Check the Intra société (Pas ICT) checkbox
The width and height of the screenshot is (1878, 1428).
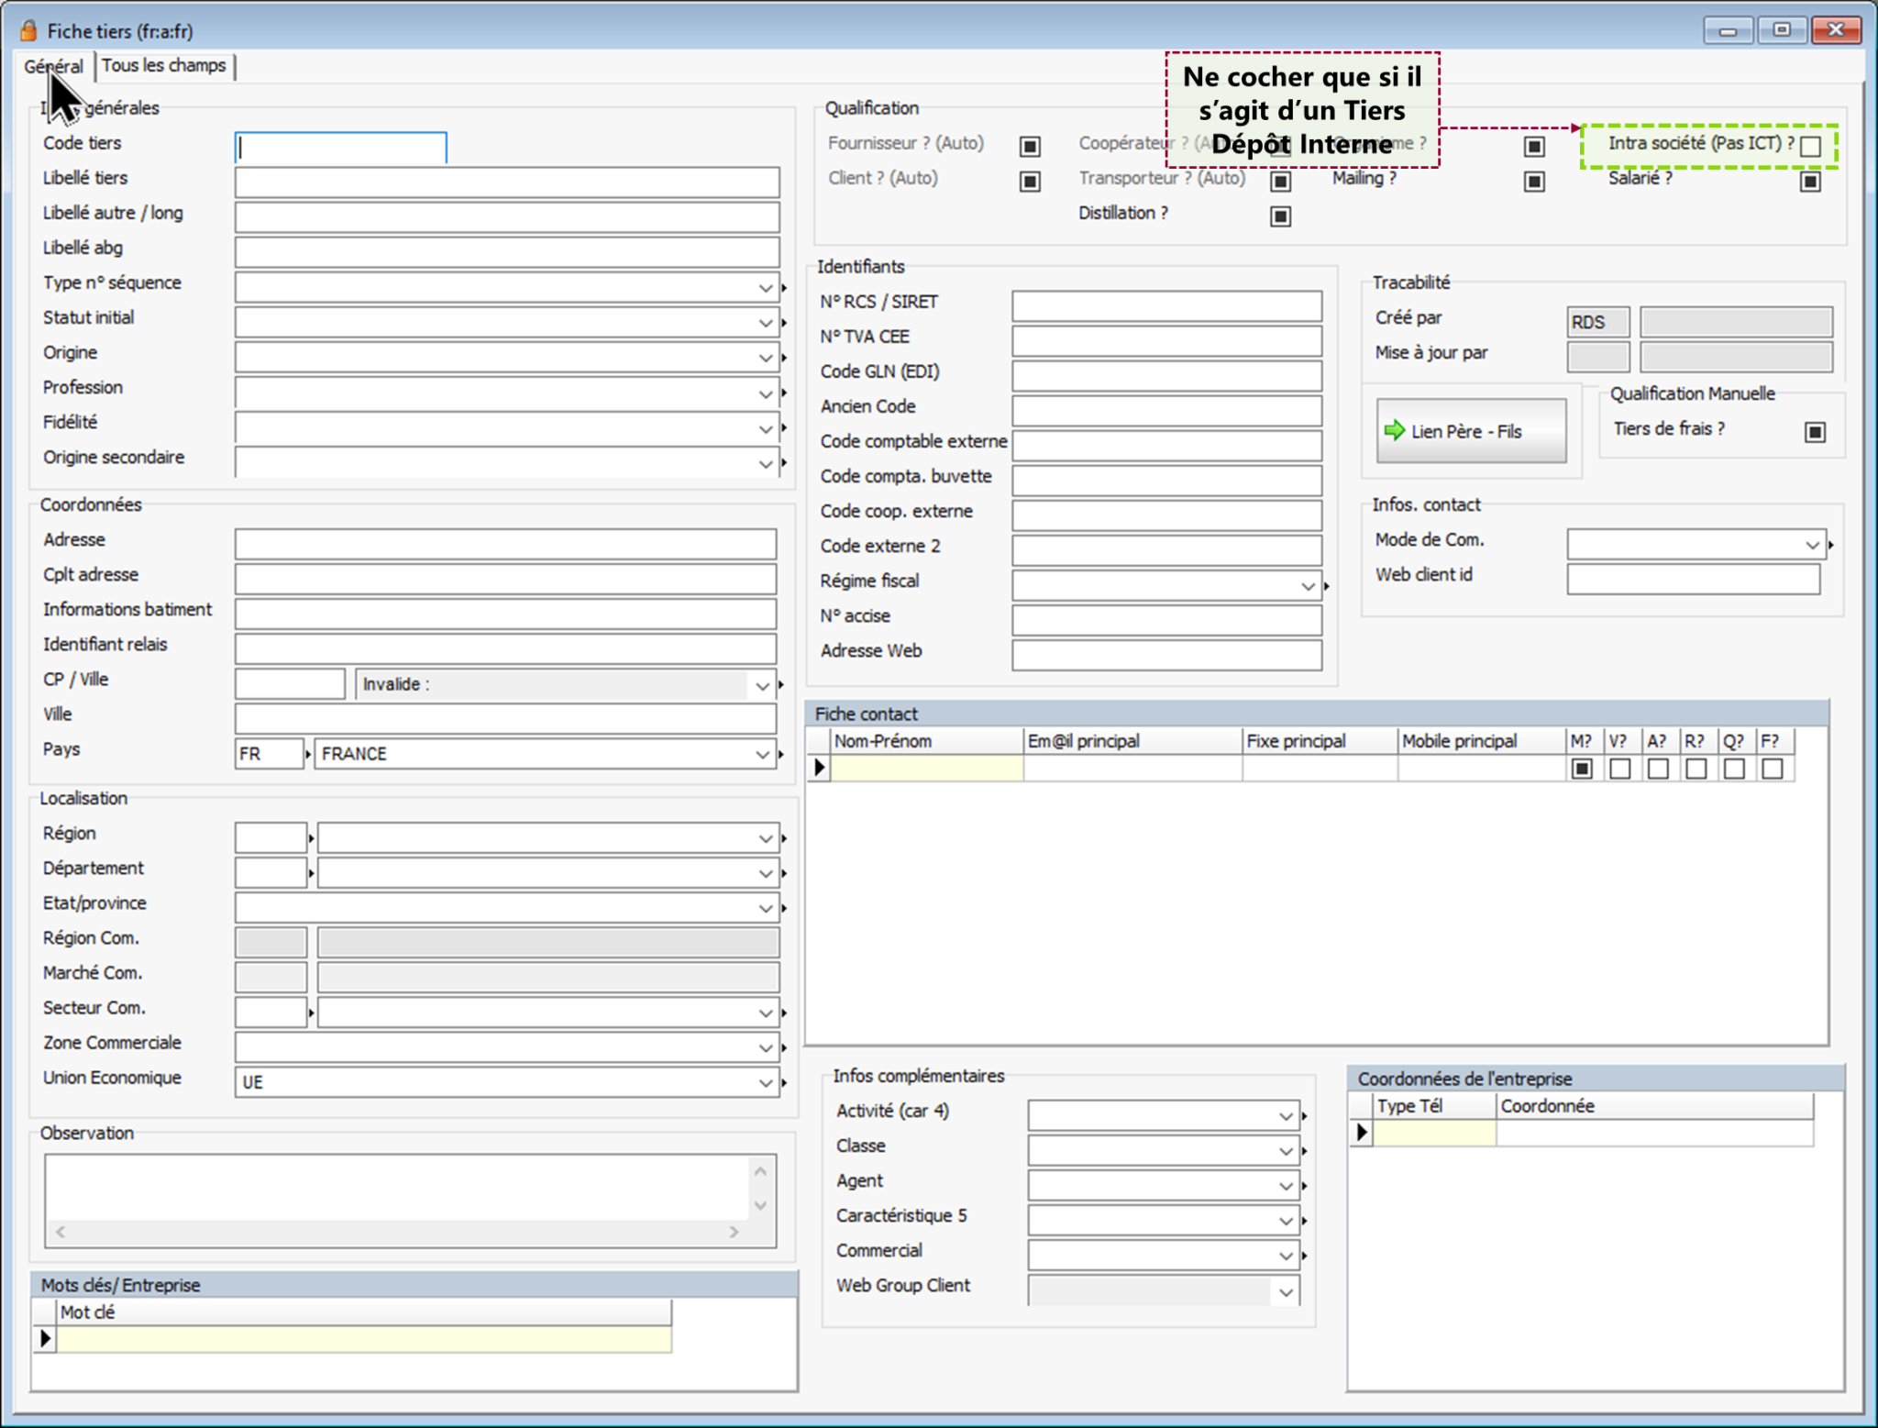[1809, 146]
